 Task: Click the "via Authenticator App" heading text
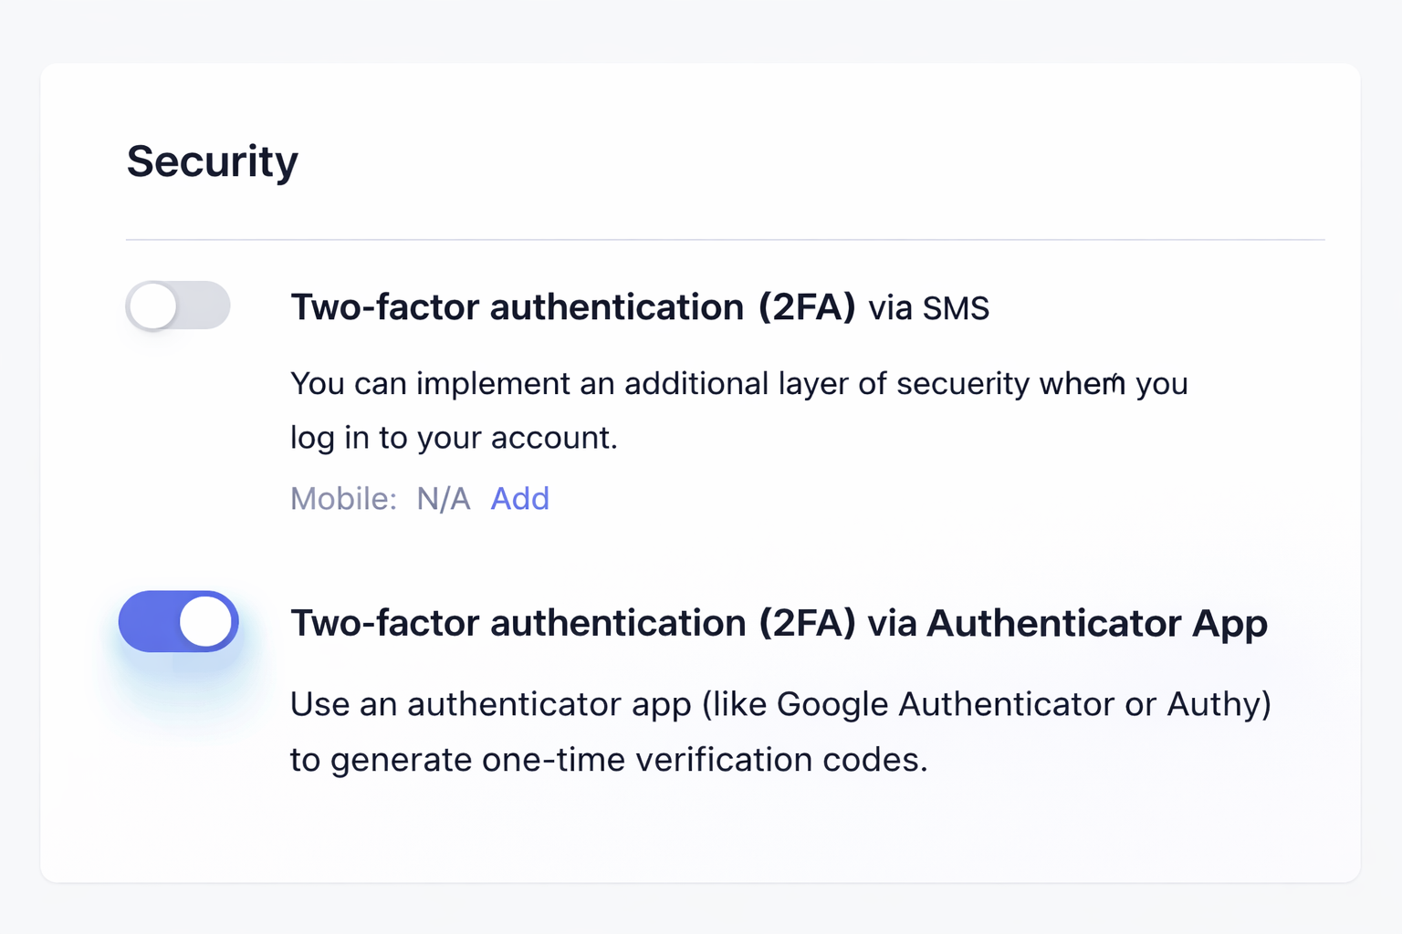click(1067, 624)
